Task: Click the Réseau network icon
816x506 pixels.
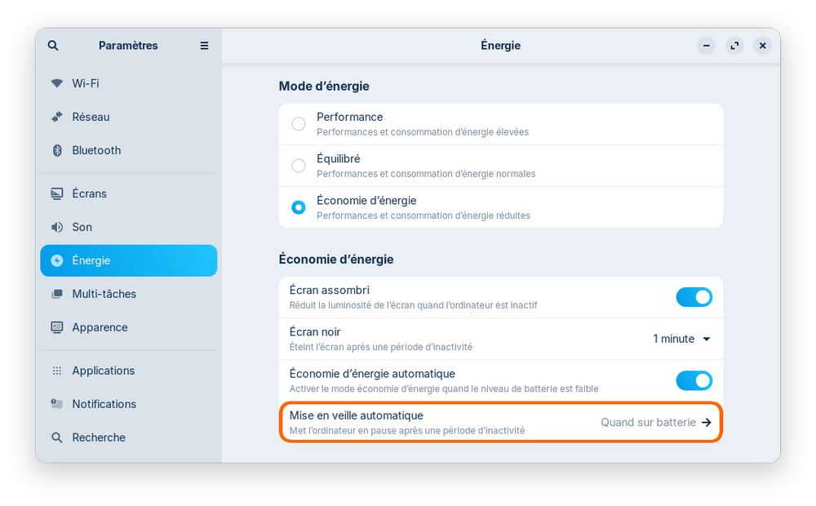Action: (57, 117)
